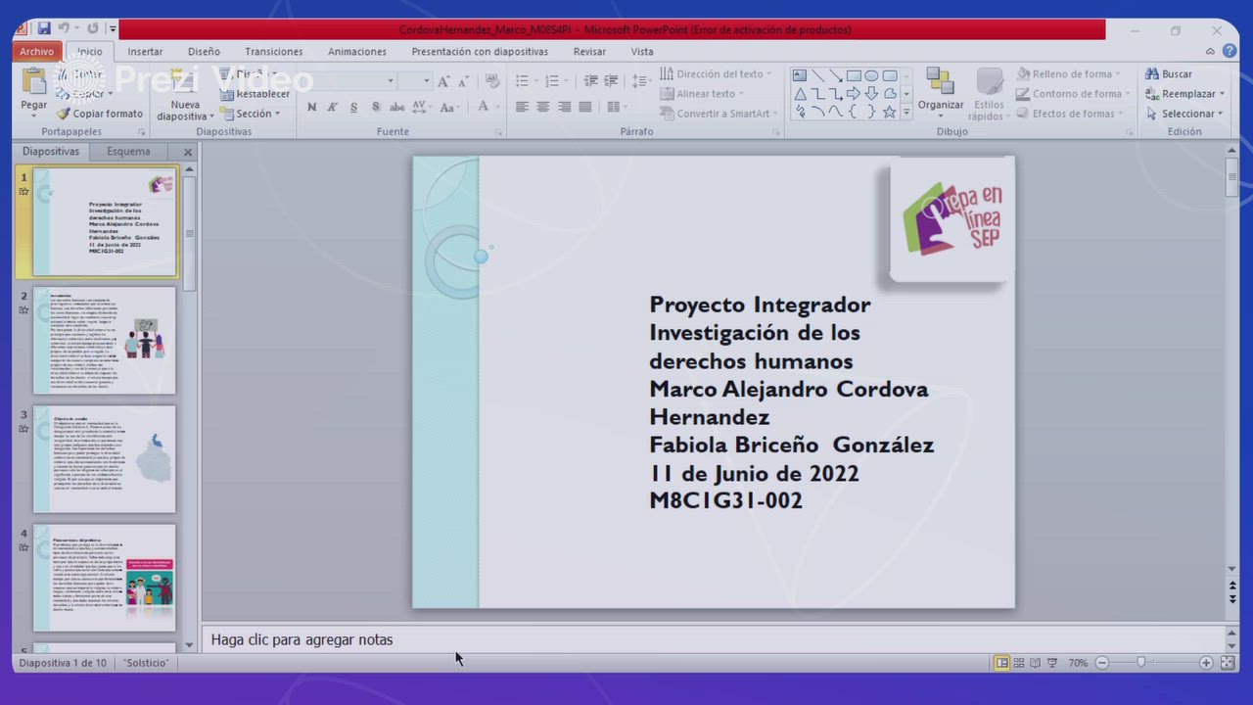This screenshot has height=705, width=1253.
Task: Click Copiar formato button
Action: coord(101,114)
